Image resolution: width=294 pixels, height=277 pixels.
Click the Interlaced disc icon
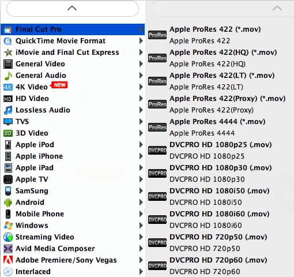(x=8, y=272)
